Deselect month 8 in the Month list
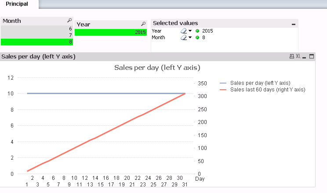The image size is (327, 193). coord(37,42)
